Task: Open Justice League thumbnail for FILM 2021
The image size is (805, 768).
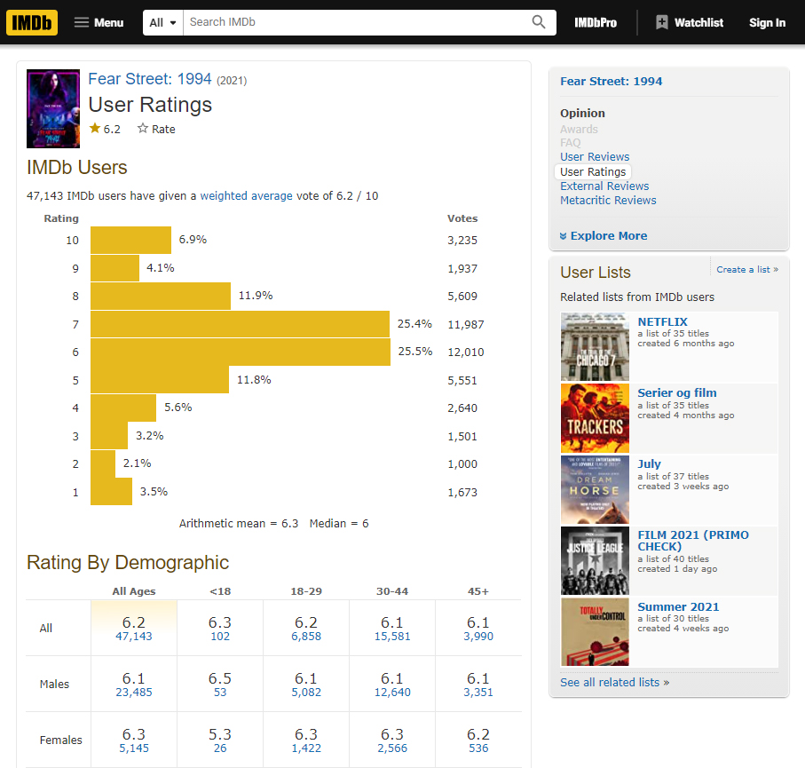Action: coord(595,560)
